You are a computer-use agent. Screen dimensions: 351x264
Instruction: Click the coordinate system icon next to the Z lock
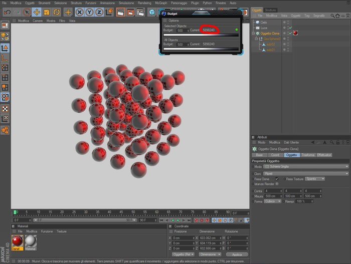click(109, 12)
